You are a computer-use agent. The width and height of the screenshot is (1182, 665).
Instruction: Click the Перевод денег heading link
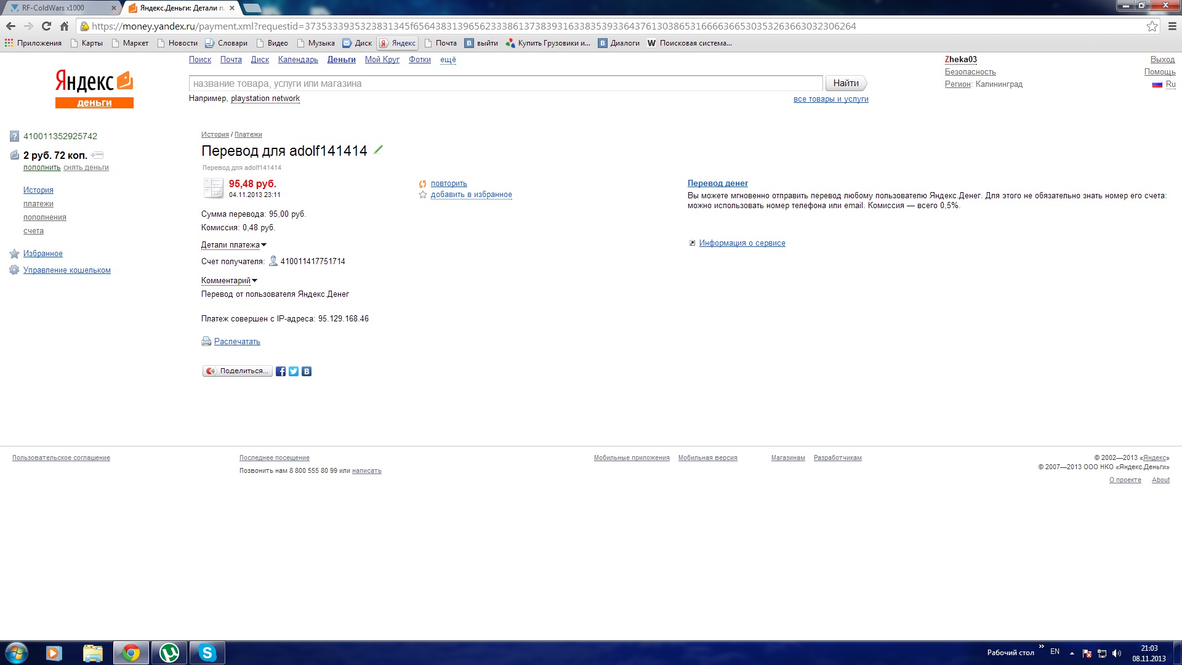click(718, 183)
